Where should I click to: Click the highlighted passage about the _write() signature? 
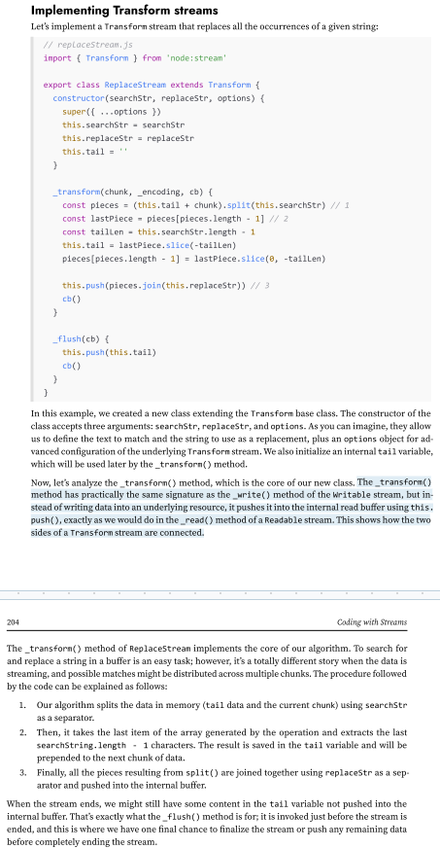[232, 508]
